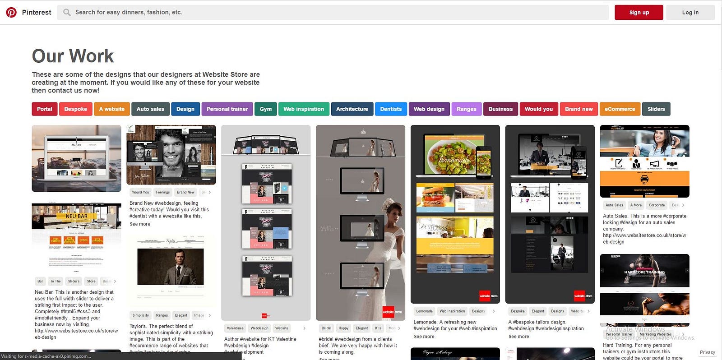The height and width of the screenshot is (360, 722).
Task: Click See more under the #bespoke tailors description
Action: (x=519, y=337)
